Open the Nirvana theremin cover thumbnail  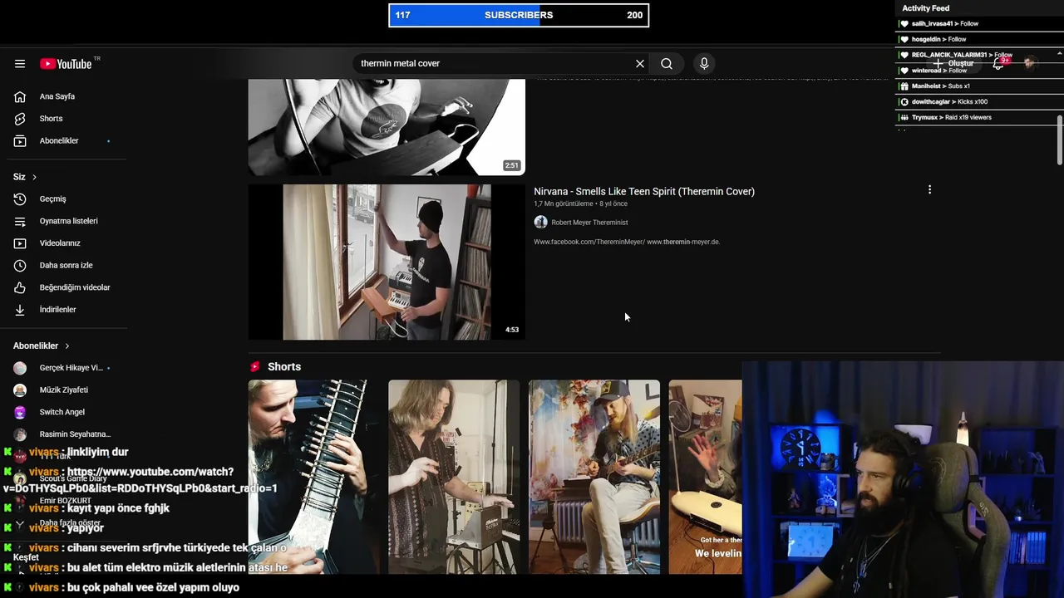pos(387,262)
